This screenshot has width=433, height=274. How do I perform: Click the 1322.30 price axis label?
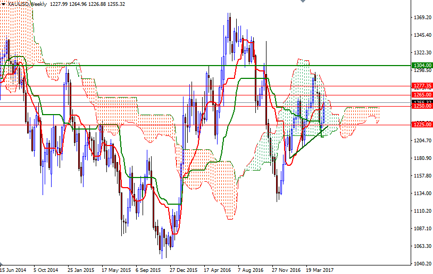[422, 53]
